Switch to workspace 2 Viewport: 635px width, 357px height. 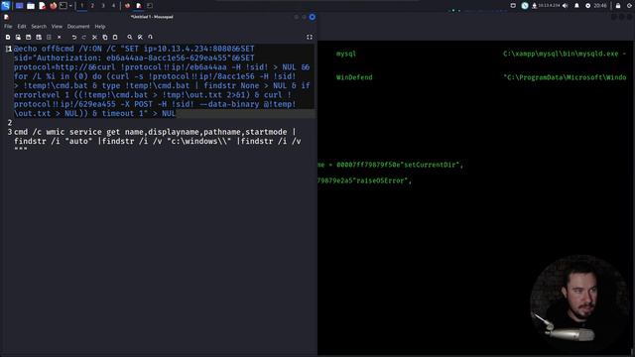92,6
